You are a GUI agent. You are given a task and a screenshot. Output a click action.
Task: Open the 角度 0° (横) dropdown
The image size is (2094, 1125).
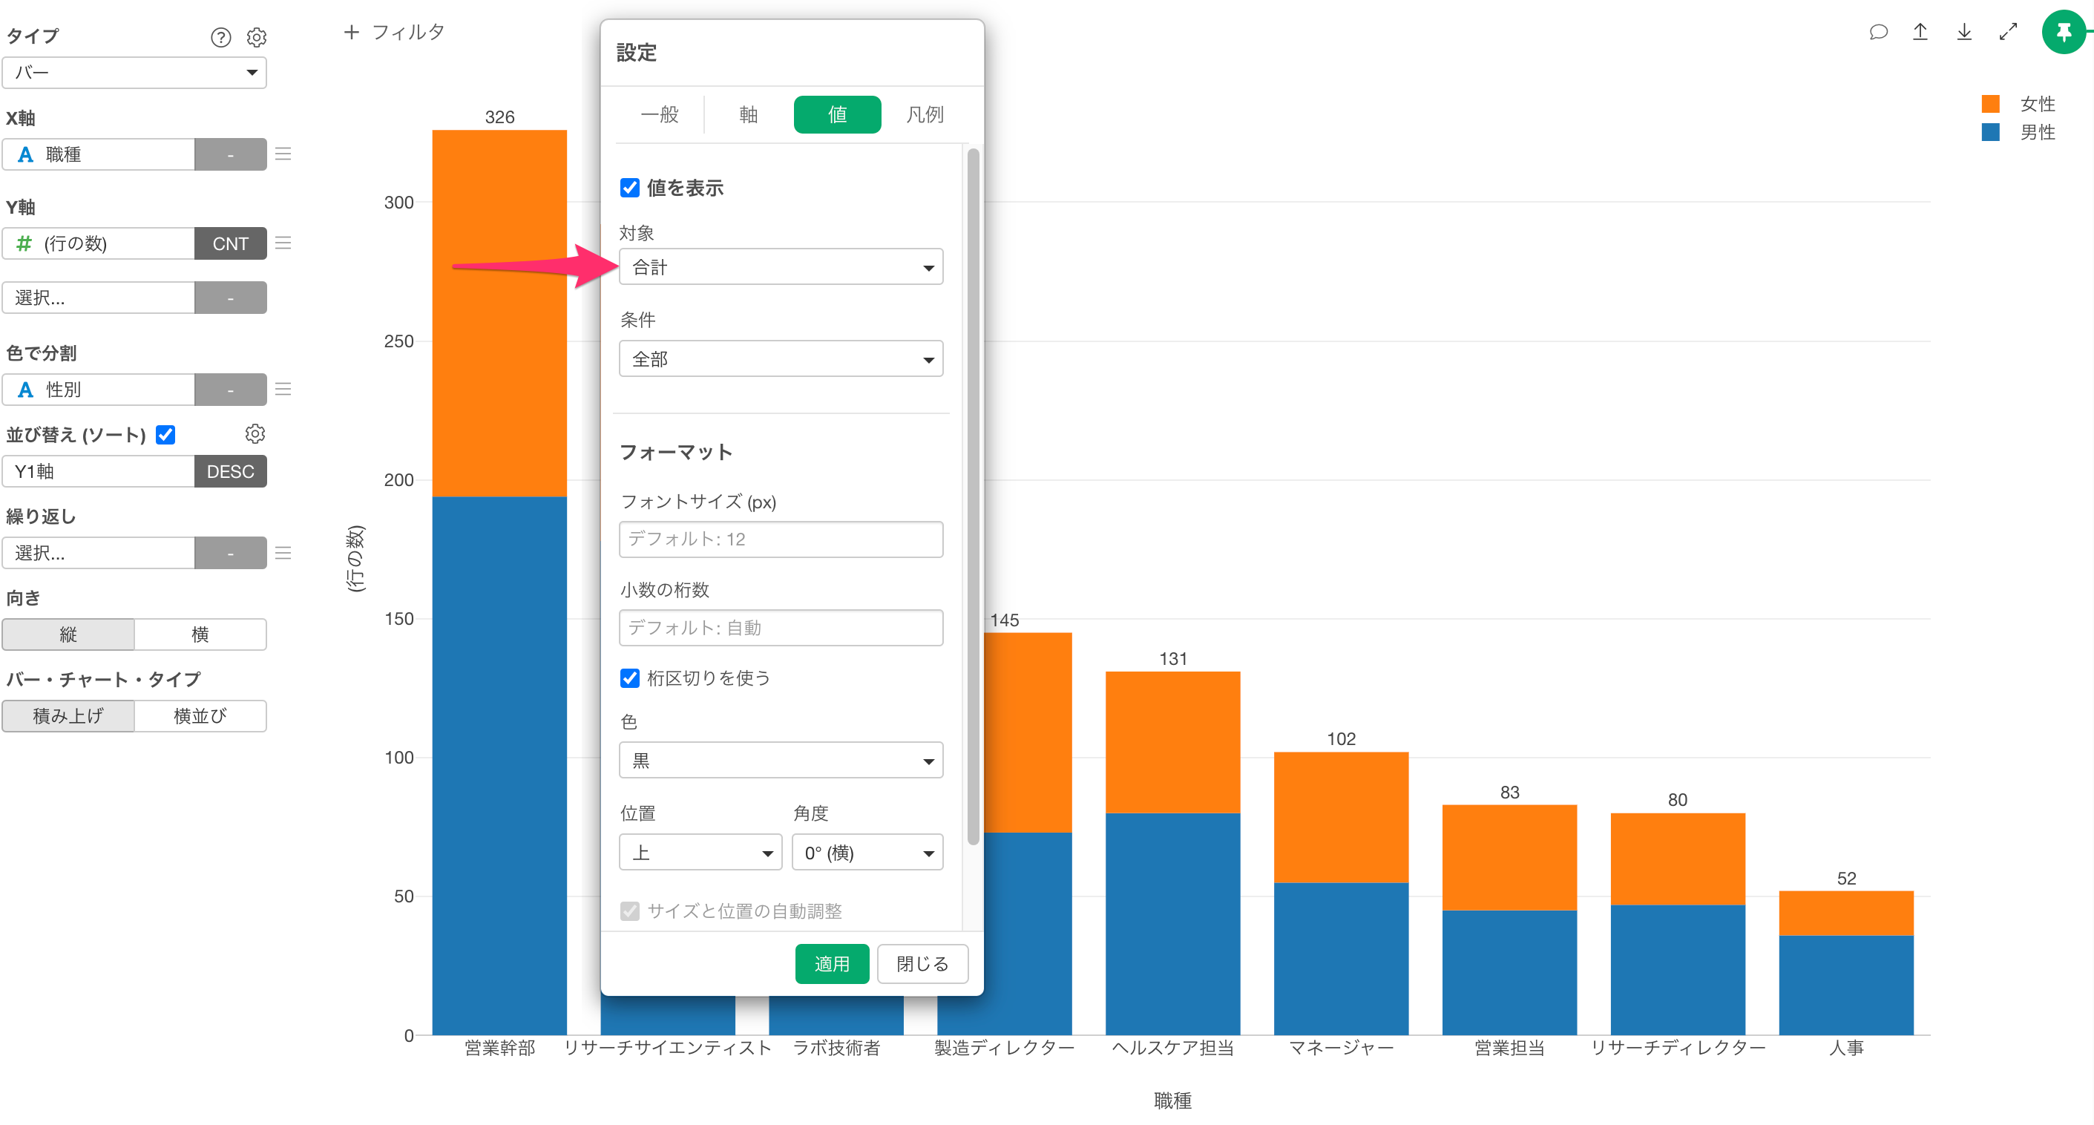pos(867,852)
